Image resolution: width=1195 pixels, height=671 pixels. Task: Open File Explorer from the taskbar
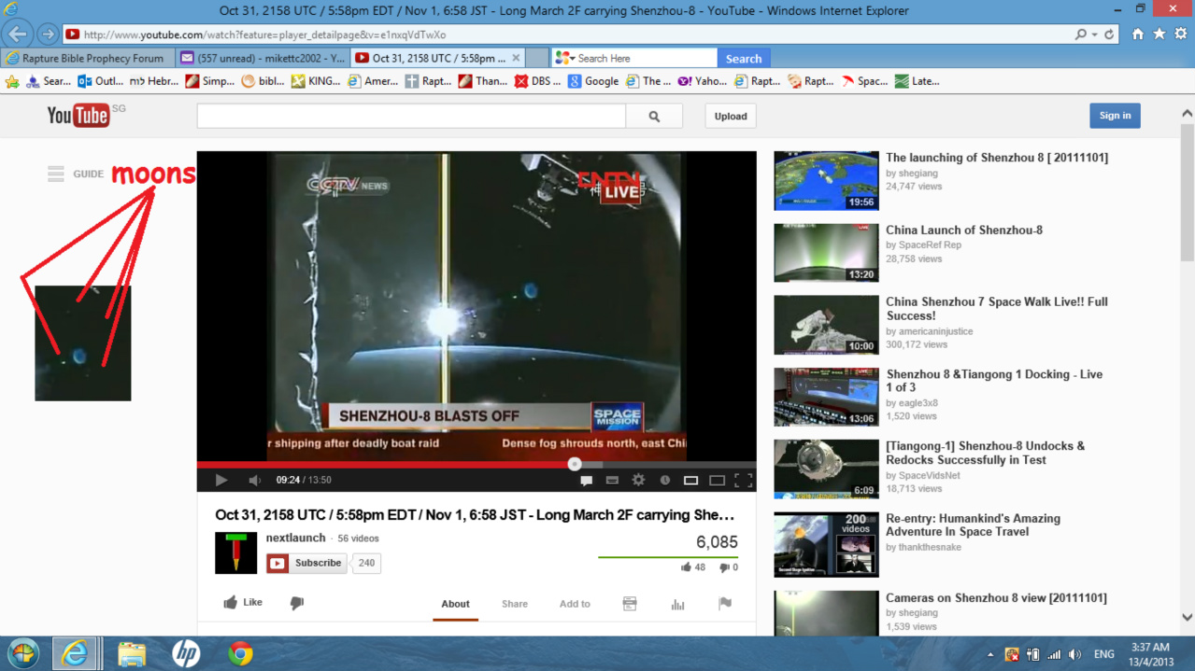(132, 653)
